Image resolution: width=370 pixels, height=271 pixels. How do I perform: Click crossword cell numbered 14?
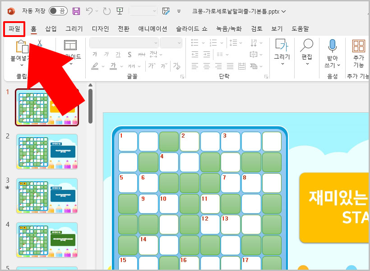click(x=148, y=245)
